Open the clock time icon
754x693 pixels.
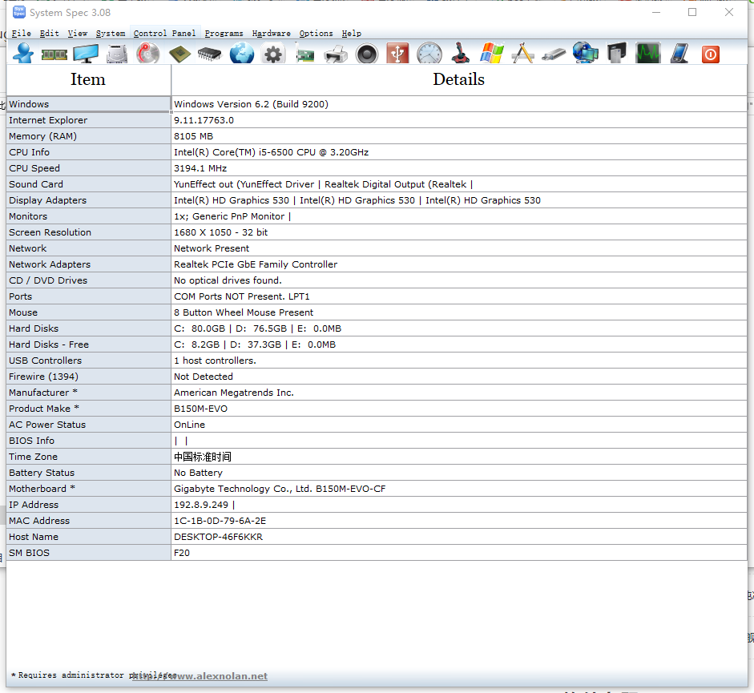pyautogui.click(x=429, y=54)
